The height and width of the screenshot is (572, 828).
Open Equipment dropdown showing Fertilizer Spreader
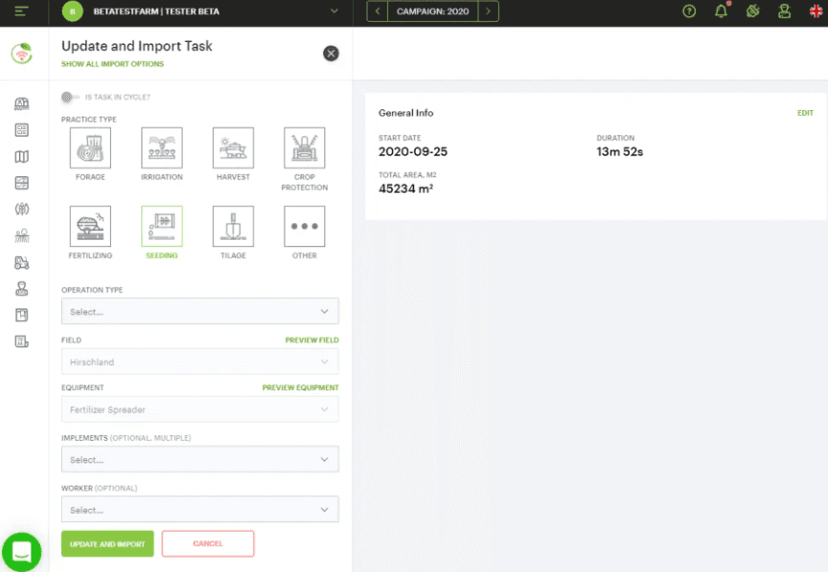point(200,409)
